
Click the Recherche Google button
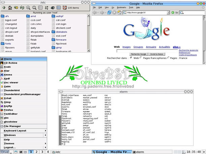point(138,54)
